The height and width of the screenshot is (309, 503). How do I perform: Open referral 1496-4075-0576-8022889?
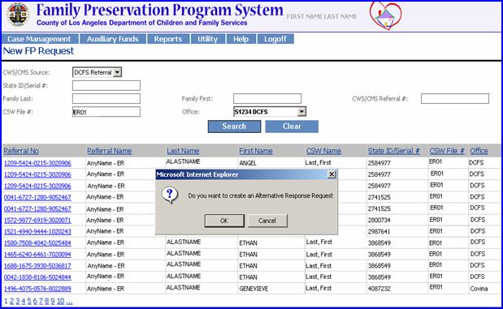(37, 289)
